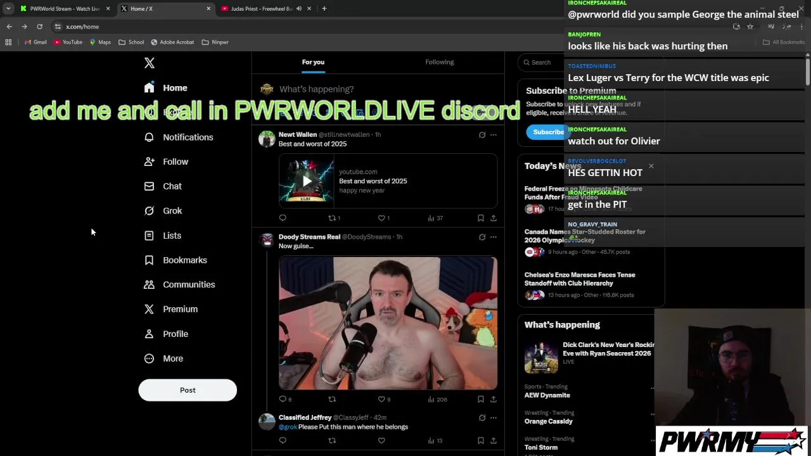811x456 pixels.
Task: Bookmark Newt Wallen's post
Action: click(481, 218)
